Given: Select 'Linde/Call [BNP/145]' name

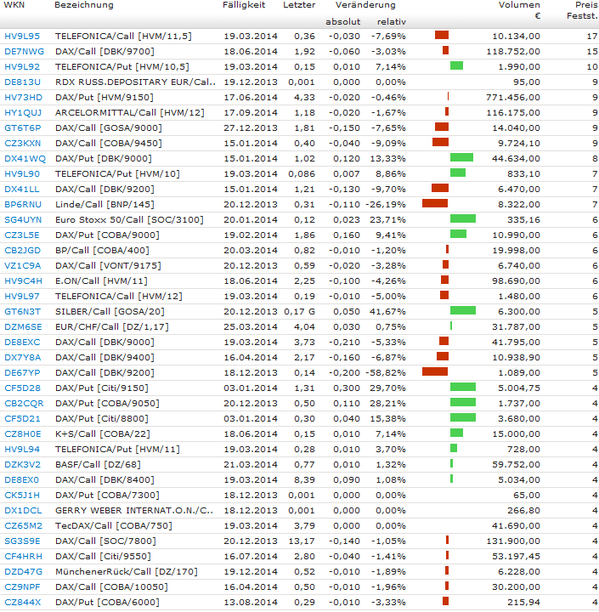Looking at the screenshot, I should tap(105, 205).
